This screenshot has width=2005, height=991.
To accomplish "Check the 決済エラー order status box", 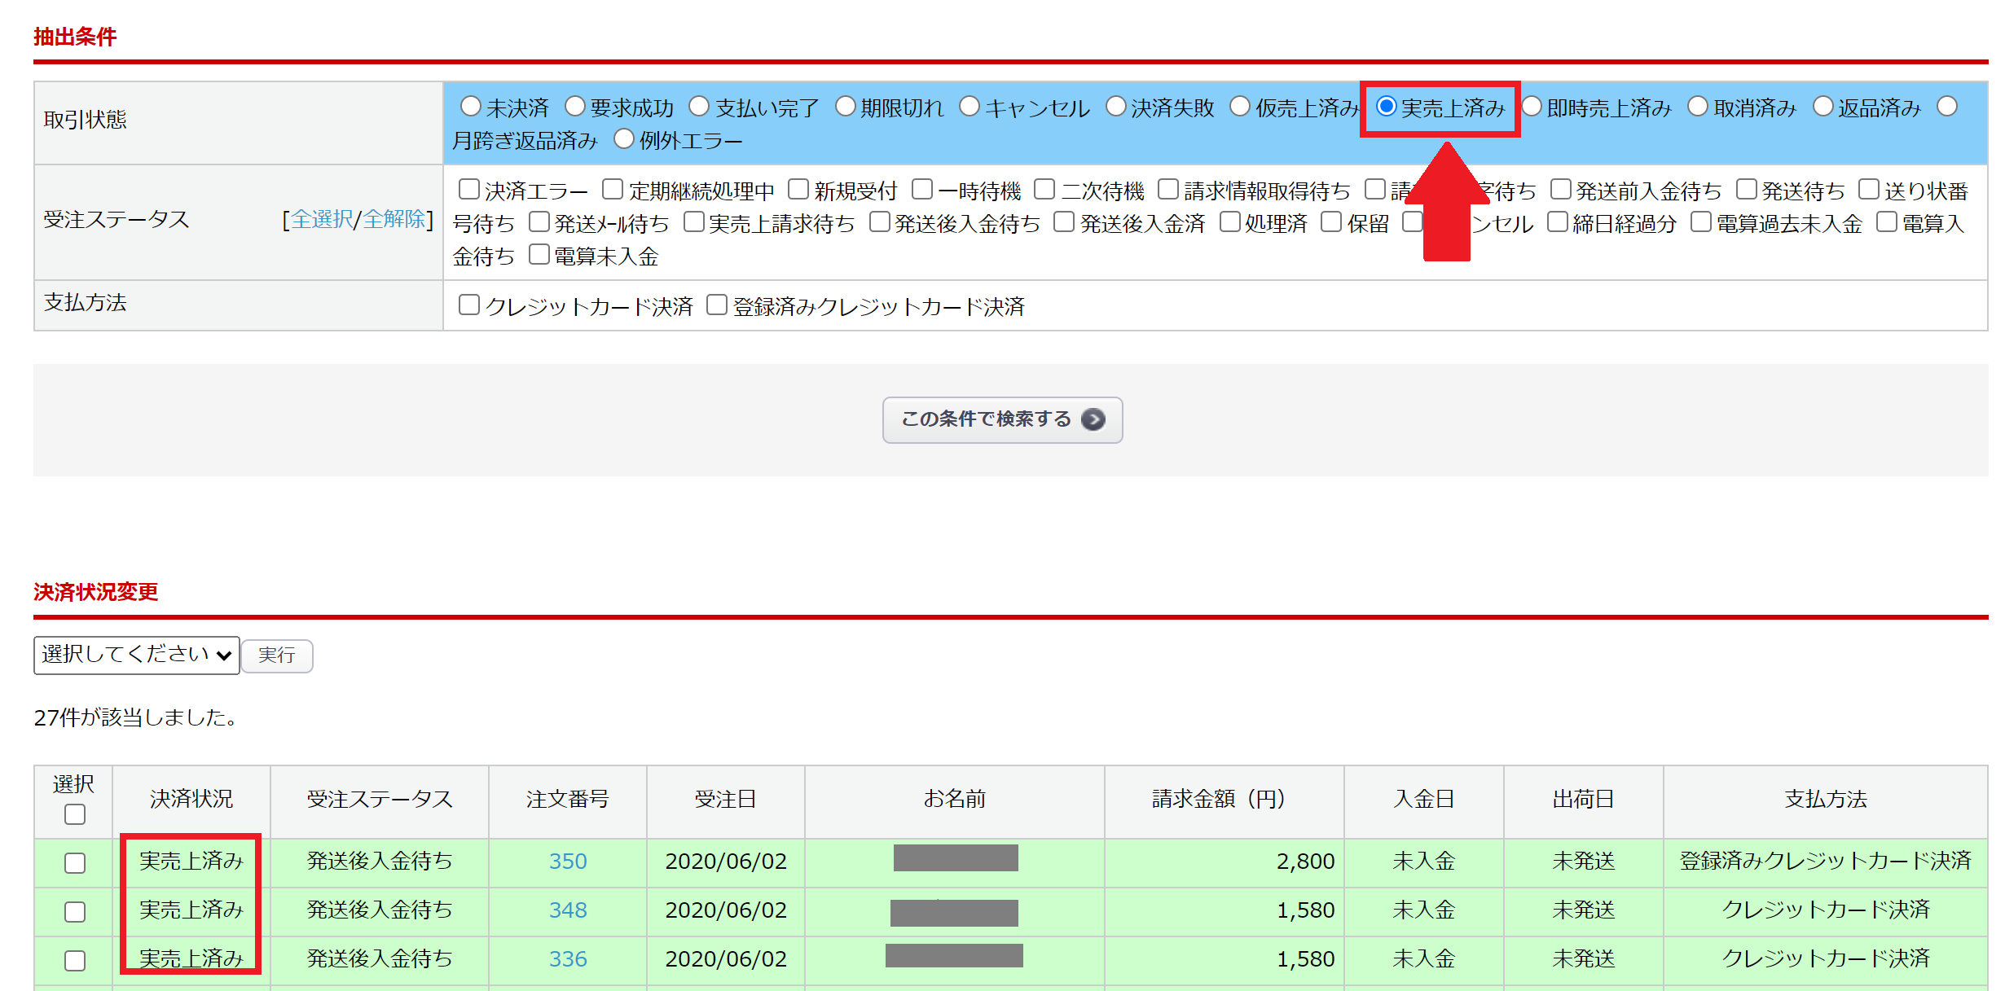I will click(x=468, y=190).
